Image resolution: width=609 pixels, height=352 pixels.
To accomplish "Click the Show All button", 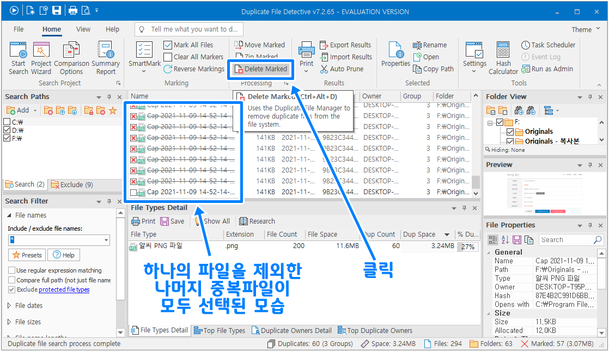I will tap(212, 221).
